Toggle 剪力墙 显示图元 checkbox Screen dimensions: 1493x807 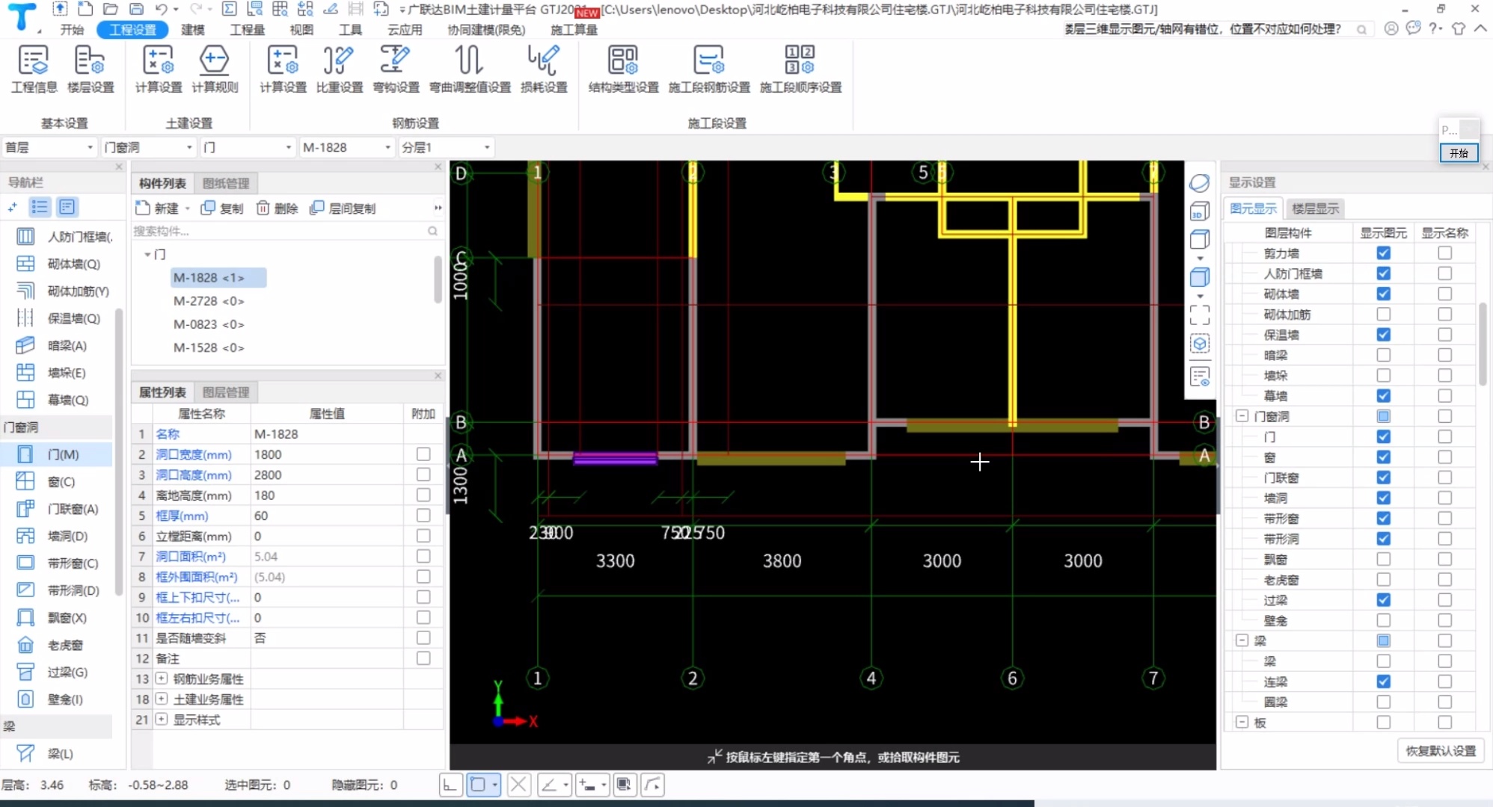tap(1383, 253)
